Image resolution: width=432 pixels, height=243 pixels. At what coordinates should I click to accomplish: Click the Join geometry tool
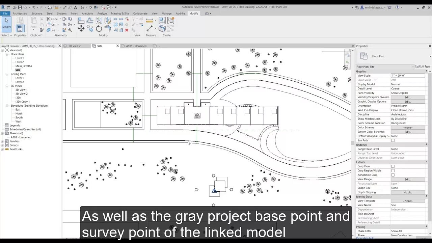[51, 30]
